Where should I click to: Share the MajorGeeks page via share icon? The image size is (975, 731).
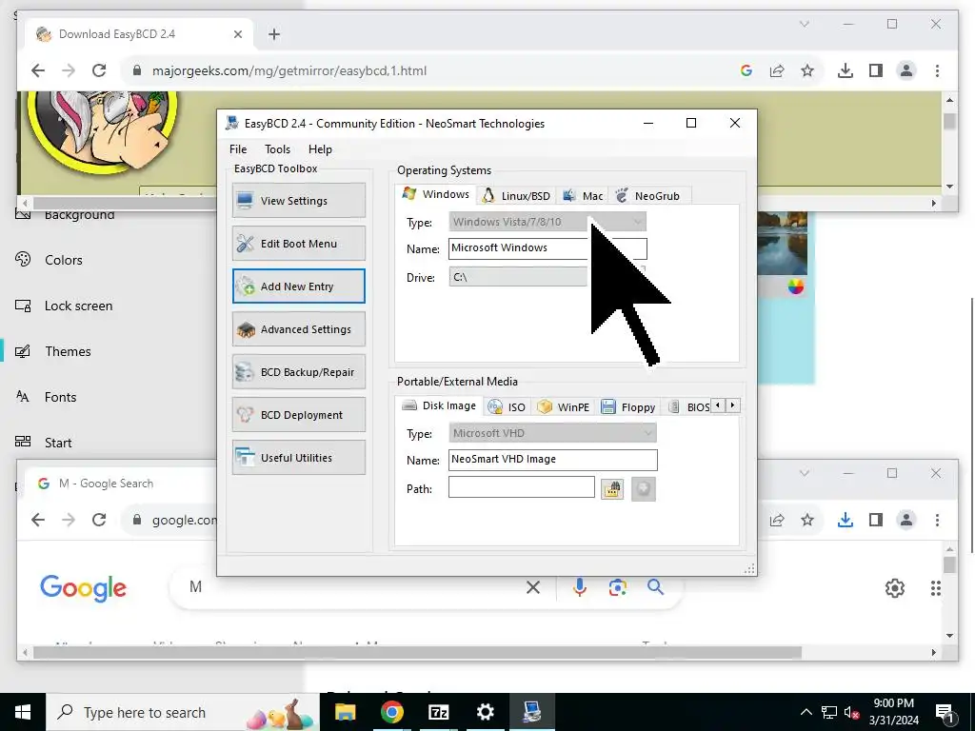click(777, 70)
